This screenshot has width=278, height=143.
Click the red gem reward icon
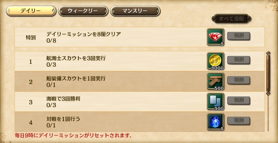pyautogui.click(x=215, y=37)
